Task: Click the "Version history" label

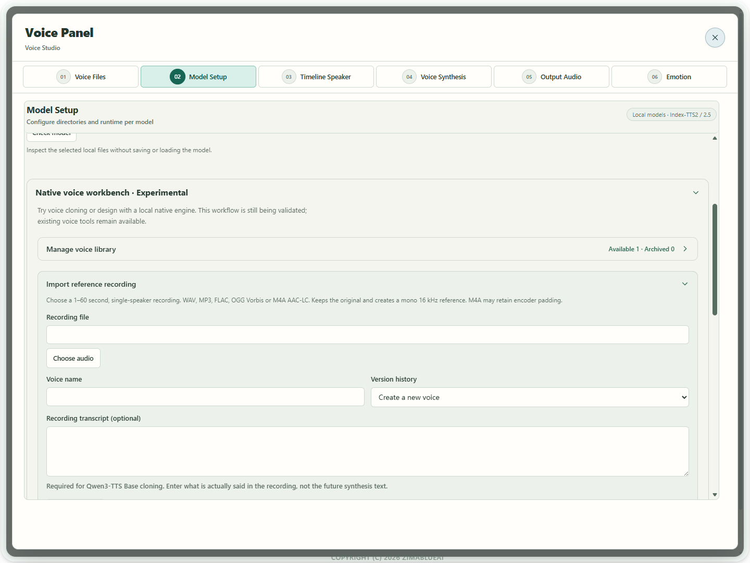Action: pos(394,379)
